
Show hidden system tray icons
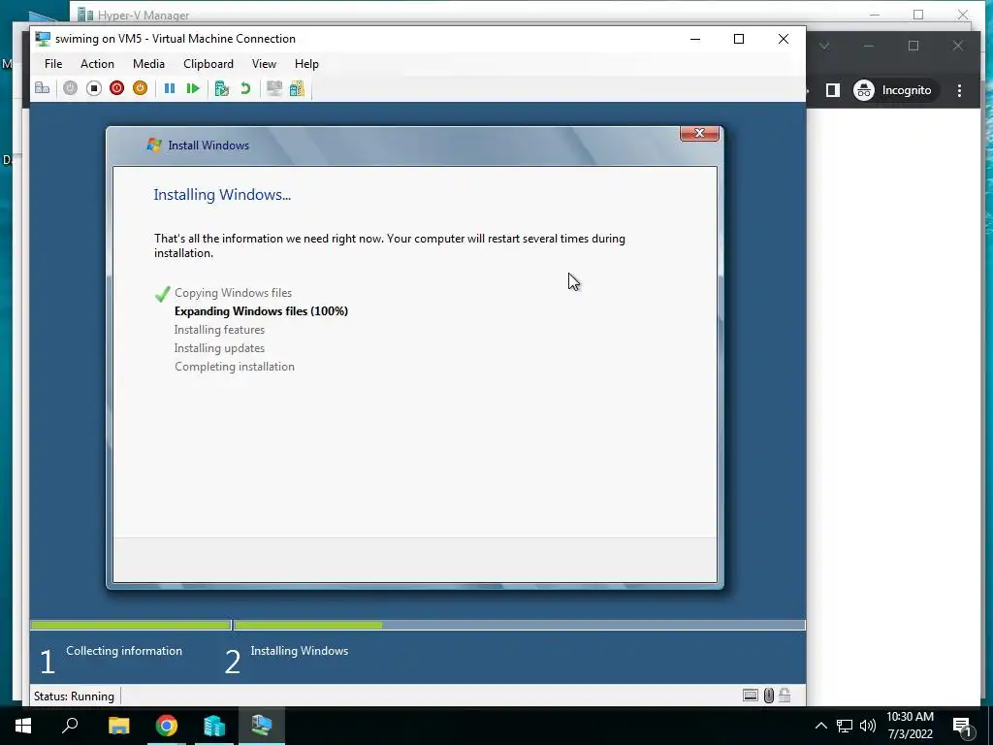820,726
